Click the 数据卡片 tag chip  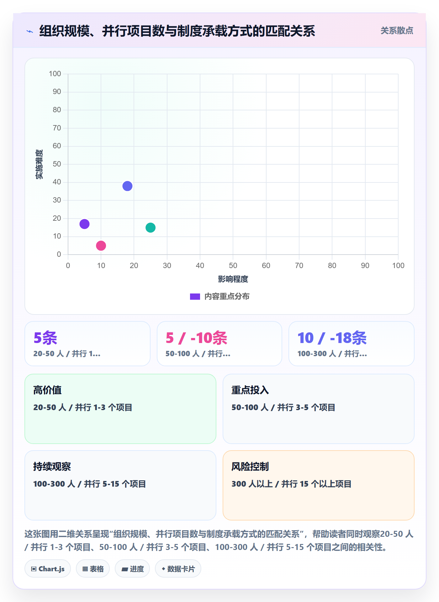(x=178, y=569)
